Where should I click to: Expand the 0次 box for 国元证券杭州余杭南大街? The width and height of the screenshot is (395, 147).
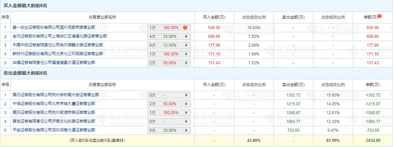[x=169, y=95]
